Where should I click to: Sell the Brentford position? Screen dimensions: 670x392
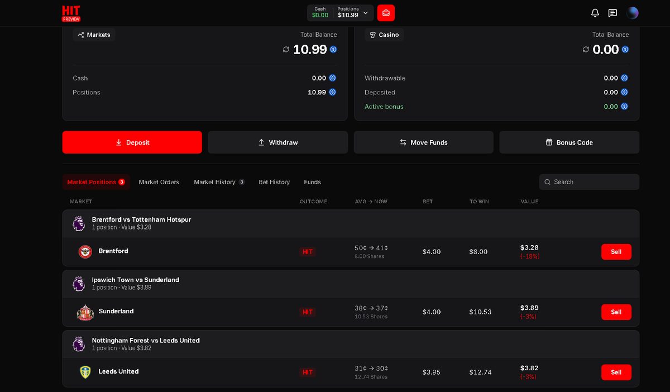616,252
